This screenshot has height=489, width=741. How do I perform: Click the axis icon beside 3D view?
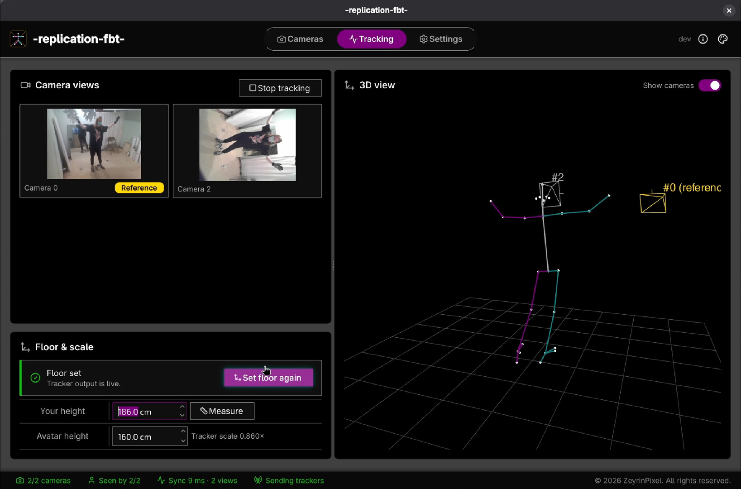tap(349, 85)
